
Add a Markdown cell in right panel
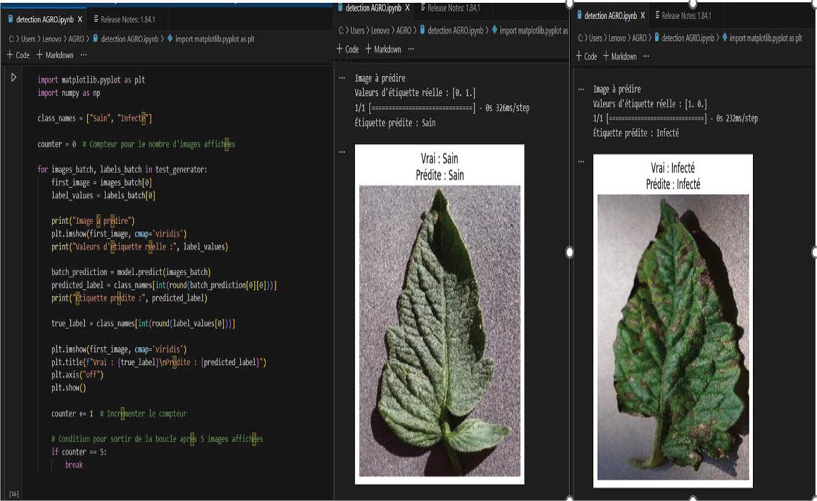coord(619,56)
